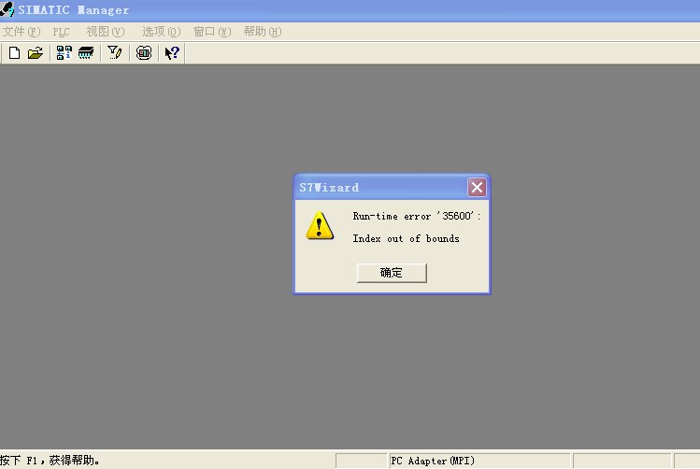Screen dimensions: 700x469
Task: Click the Open Project folder icon
Action: pos(36,53)
